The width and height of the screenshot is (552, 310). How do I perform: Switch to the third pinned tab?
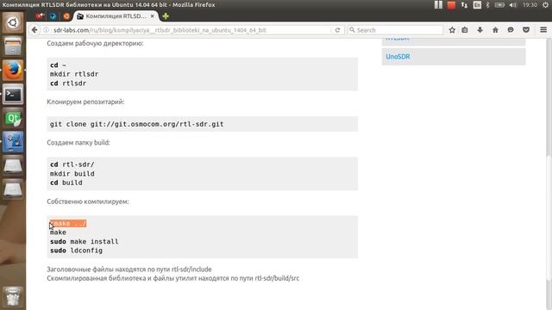(66, 16)
